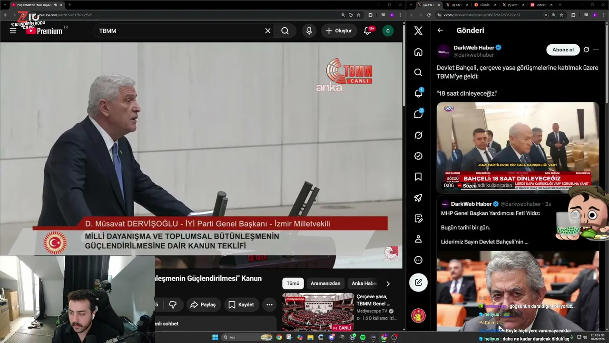Dislike the YouTube video
The width and height of the screenshot is (609, 343).
tap(173, 304)
